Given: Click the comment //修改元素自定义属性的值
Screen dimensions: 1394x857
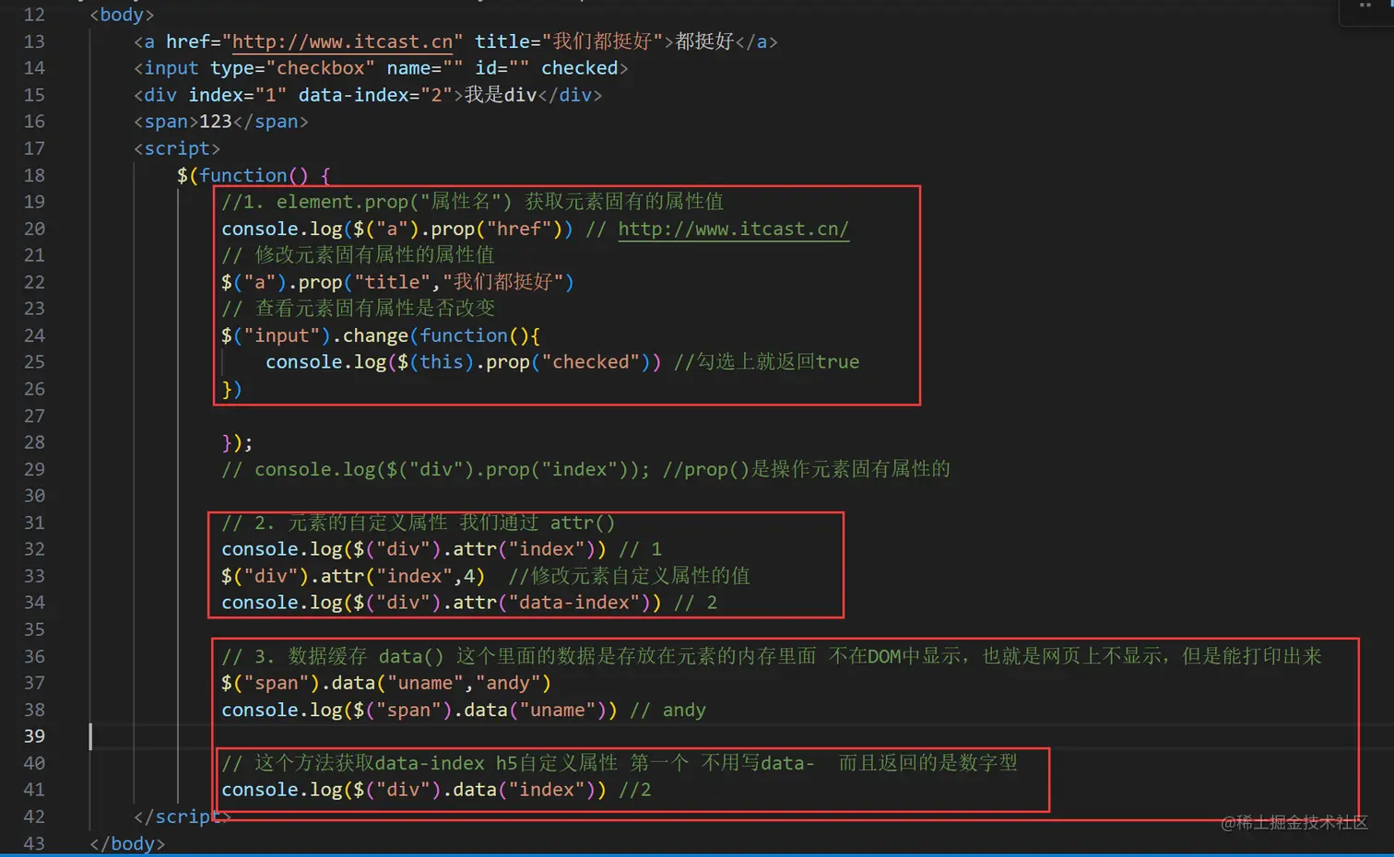Looking at the screenshot, I should pyautogui.click(x=630, y=576).
